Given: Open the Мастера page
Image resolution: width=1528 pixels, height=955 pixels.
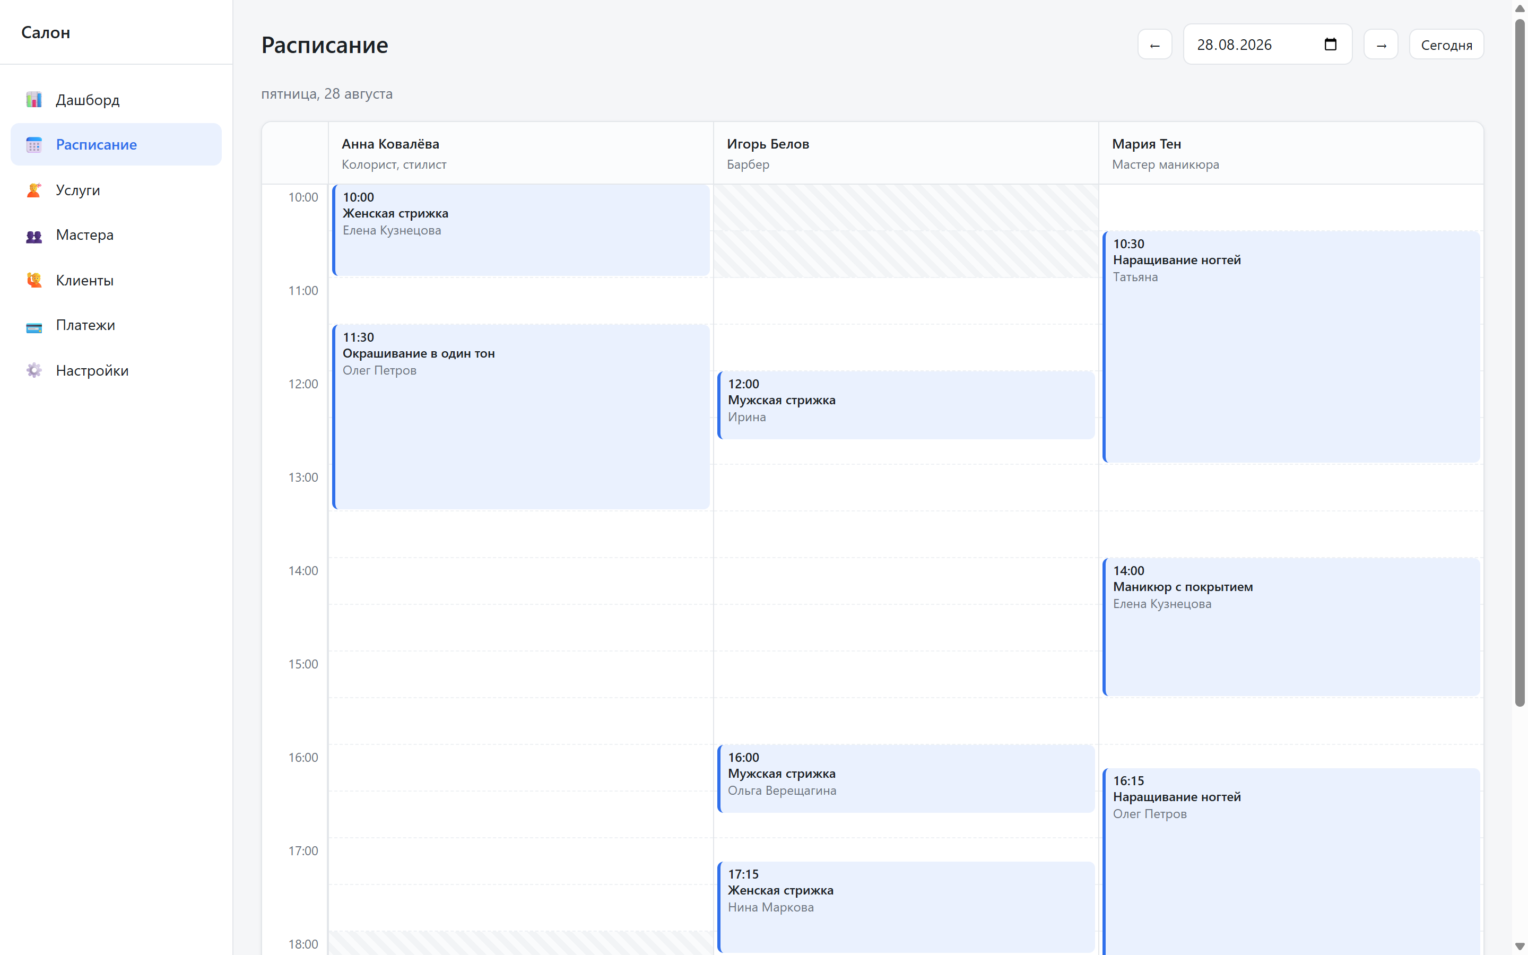Looking at the screenshot, I should click(116, 235).
